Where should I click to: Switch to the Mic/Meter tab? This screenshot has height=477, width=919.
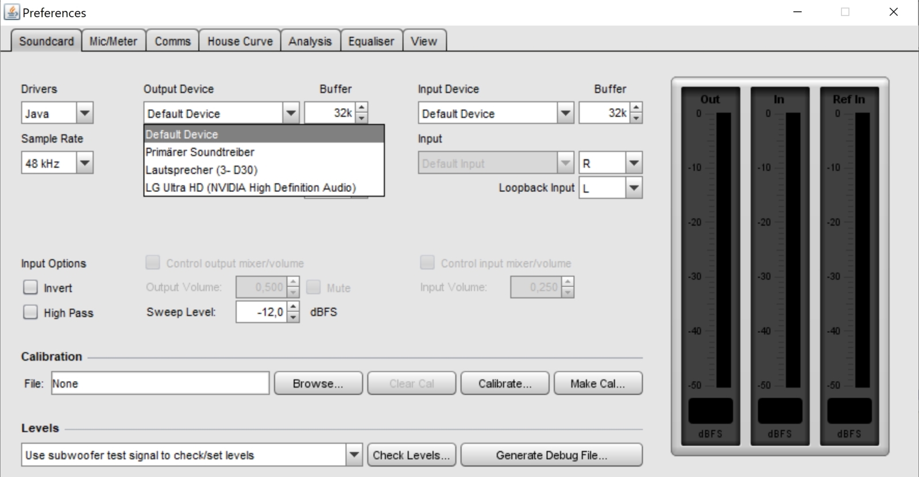(x=113, y=41)
